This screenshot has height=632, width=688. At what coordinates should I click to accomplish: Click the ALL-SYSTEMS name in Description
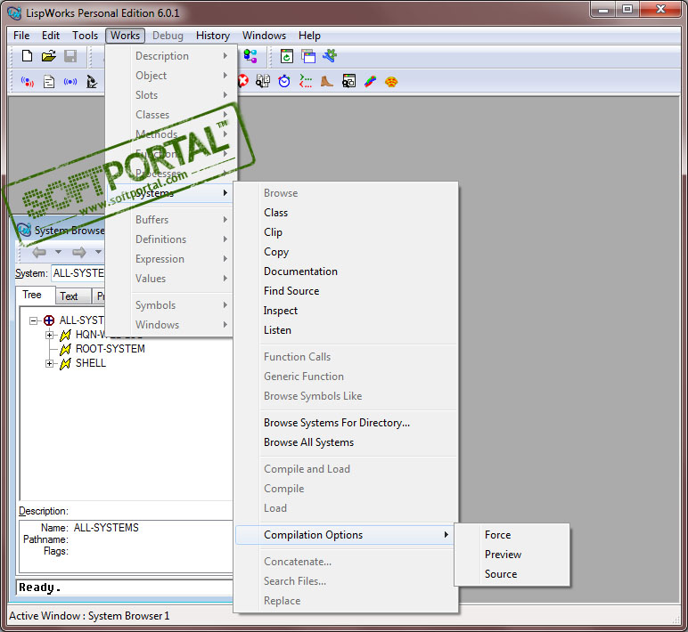click(x=106, y=528)
